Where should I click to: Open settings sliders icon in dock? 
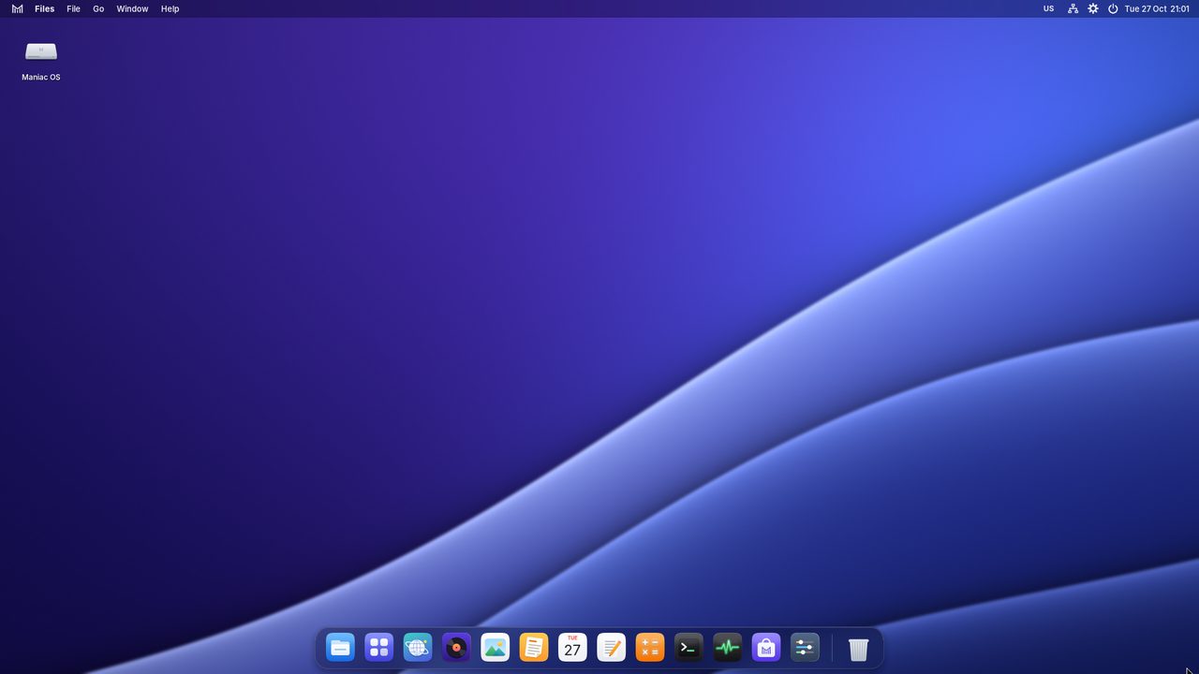(805, 647)
